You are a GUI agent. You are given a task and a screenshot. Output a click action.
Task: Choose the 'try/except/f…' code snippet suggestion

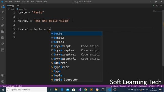pyautogui.click(x=77, y=59)
